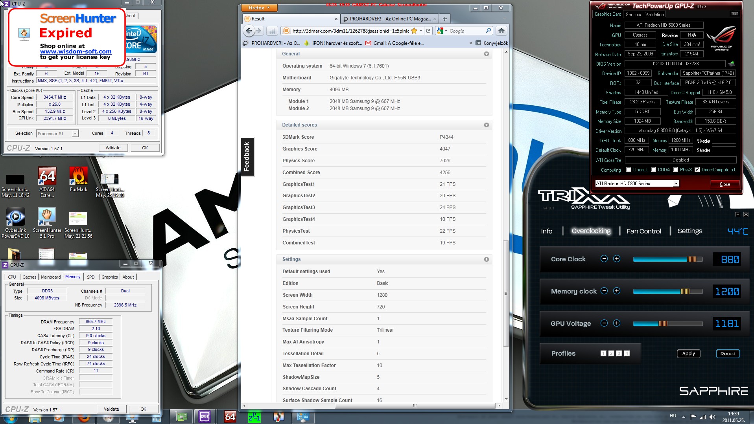Close the Result tab
The width and height of the screenshot is (754, 424).
pyautogui.click(x=336, y=19)
